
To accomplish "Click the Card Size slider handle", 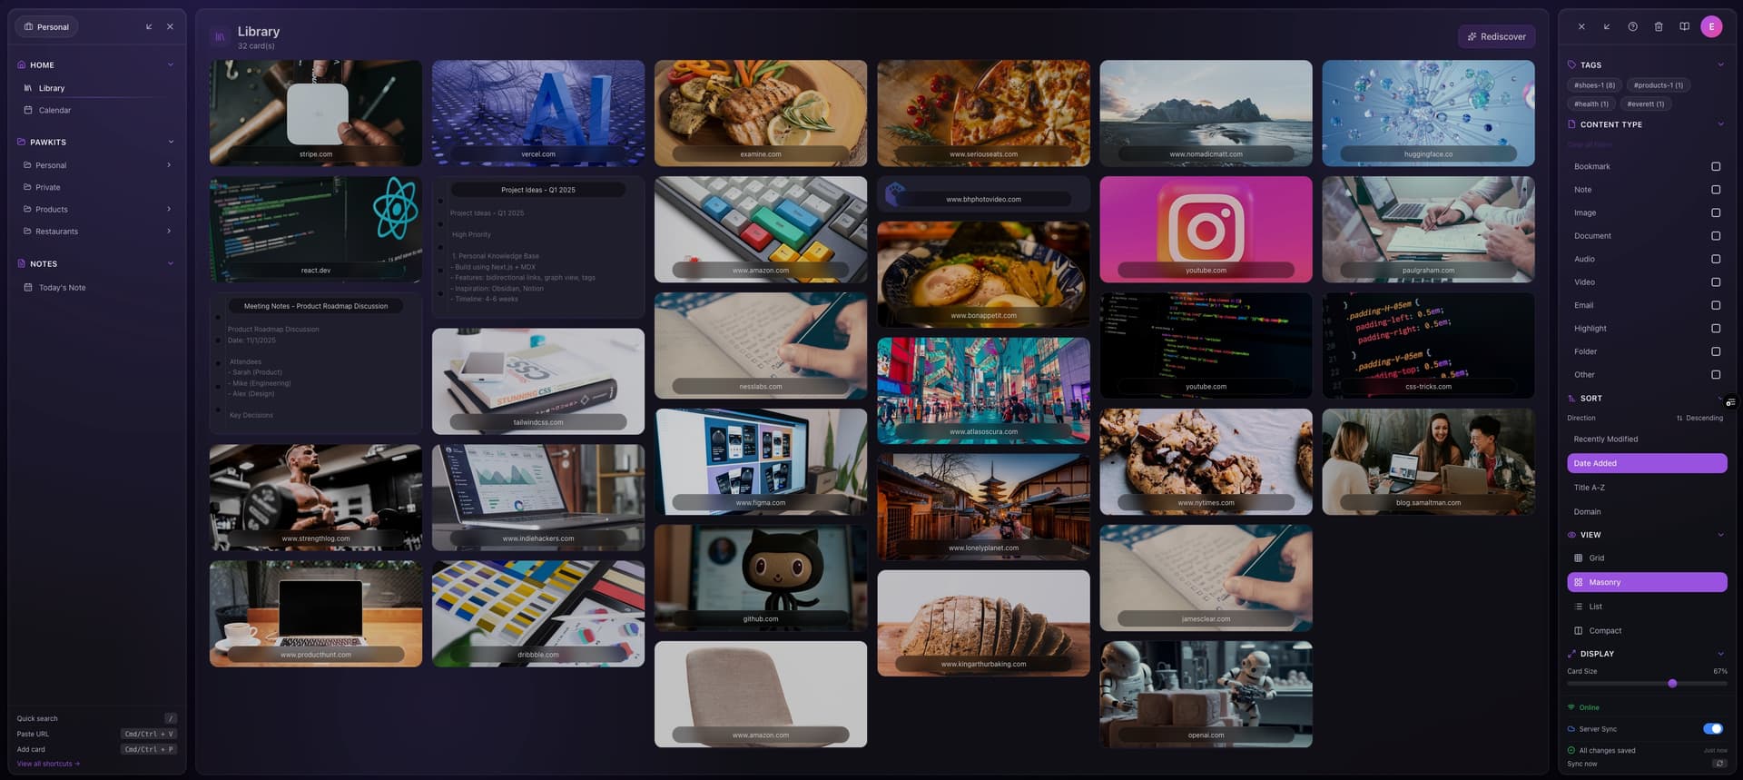I will pyautogui.click(x=1672, y=684).
